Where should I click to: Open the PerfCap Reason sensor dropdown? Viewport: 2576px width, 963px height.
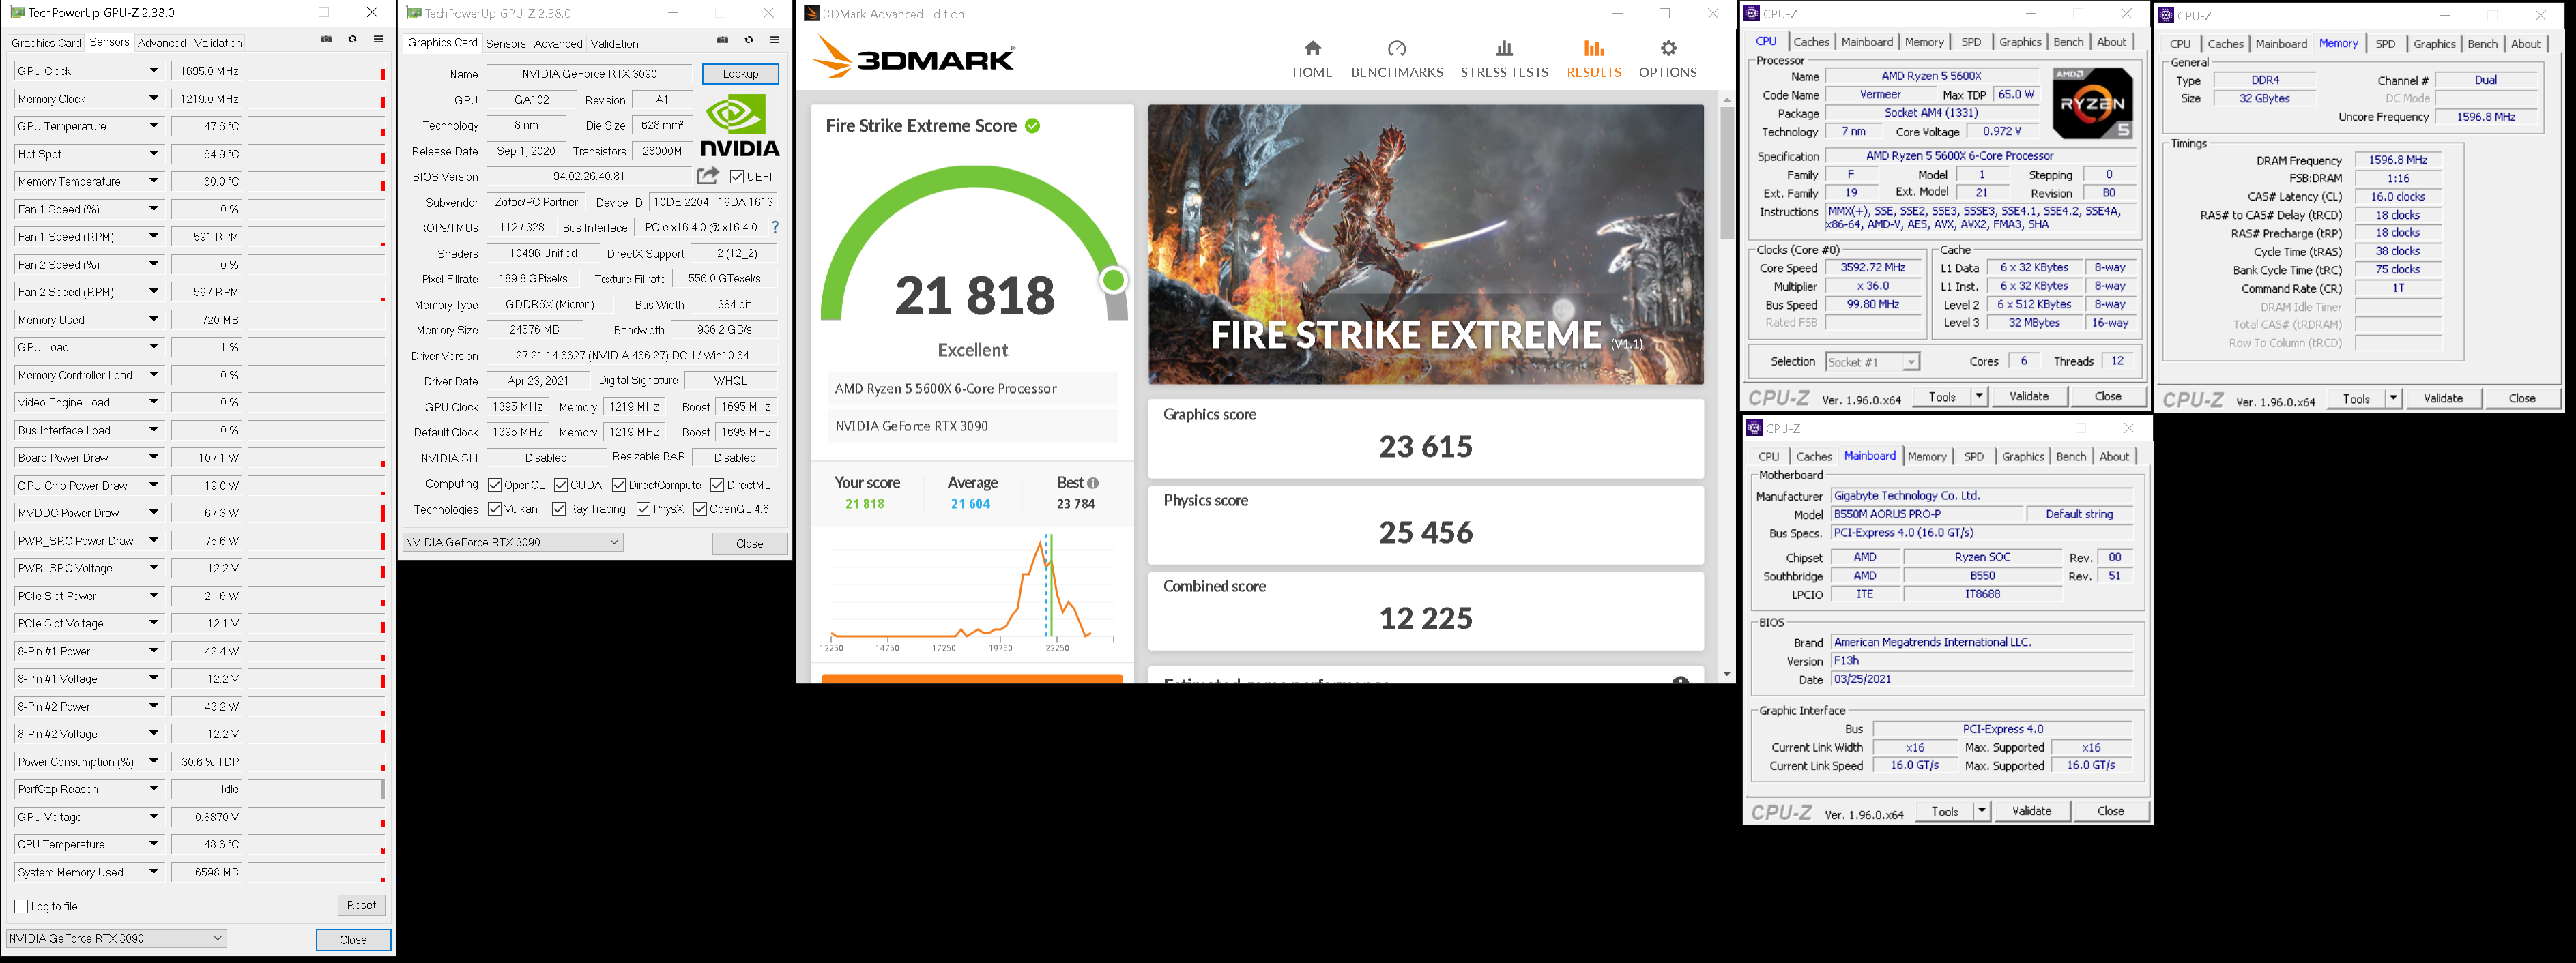click(154, 789)
